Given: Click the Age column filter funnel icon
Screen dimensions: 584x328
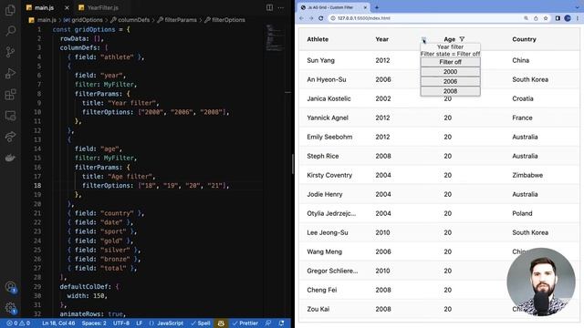Looking at the screenshot, I should 462,39.
